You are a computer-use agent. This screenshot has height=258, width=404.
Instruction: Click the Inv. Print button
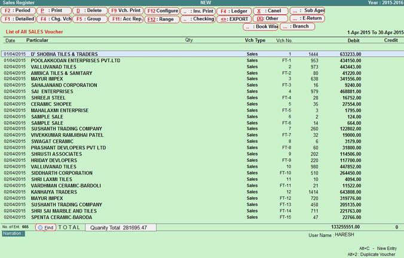click(198, 11)
